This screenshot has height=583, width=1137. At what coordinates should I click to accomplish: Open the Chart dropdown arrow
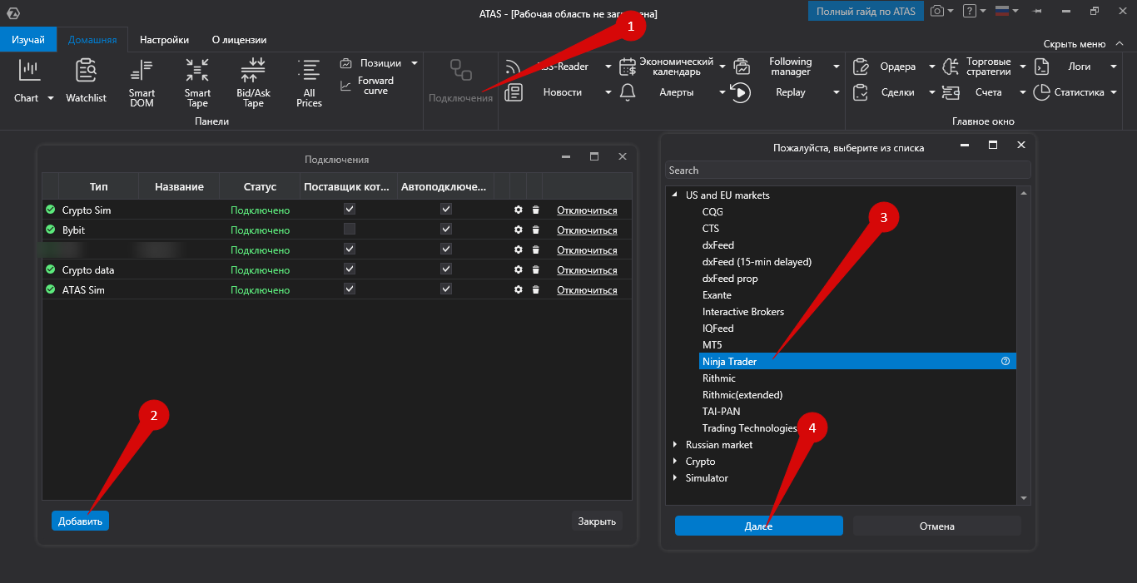point(50,98)
